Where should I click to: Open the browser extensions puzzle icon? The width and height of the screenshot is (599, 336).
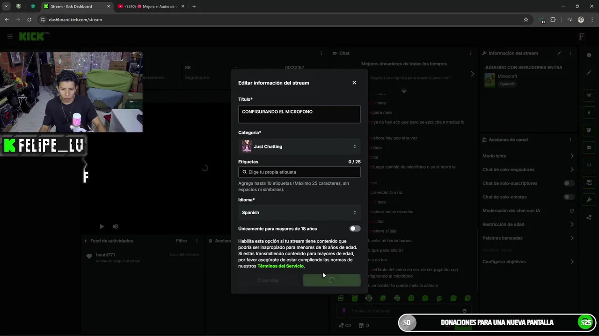tap(553, 20)
